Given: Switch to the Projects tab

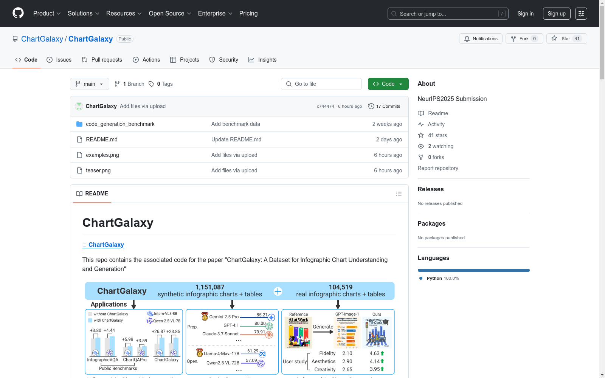Looking at the screenshot, I should tap(185, 60).
